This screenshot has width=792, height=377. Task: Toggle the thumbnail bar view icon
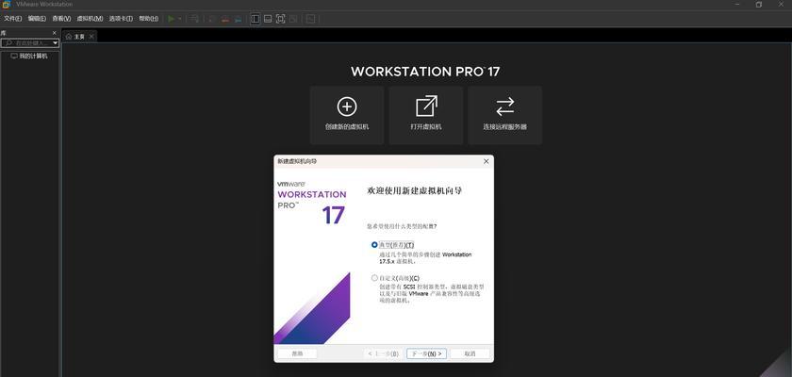point(268,19)
